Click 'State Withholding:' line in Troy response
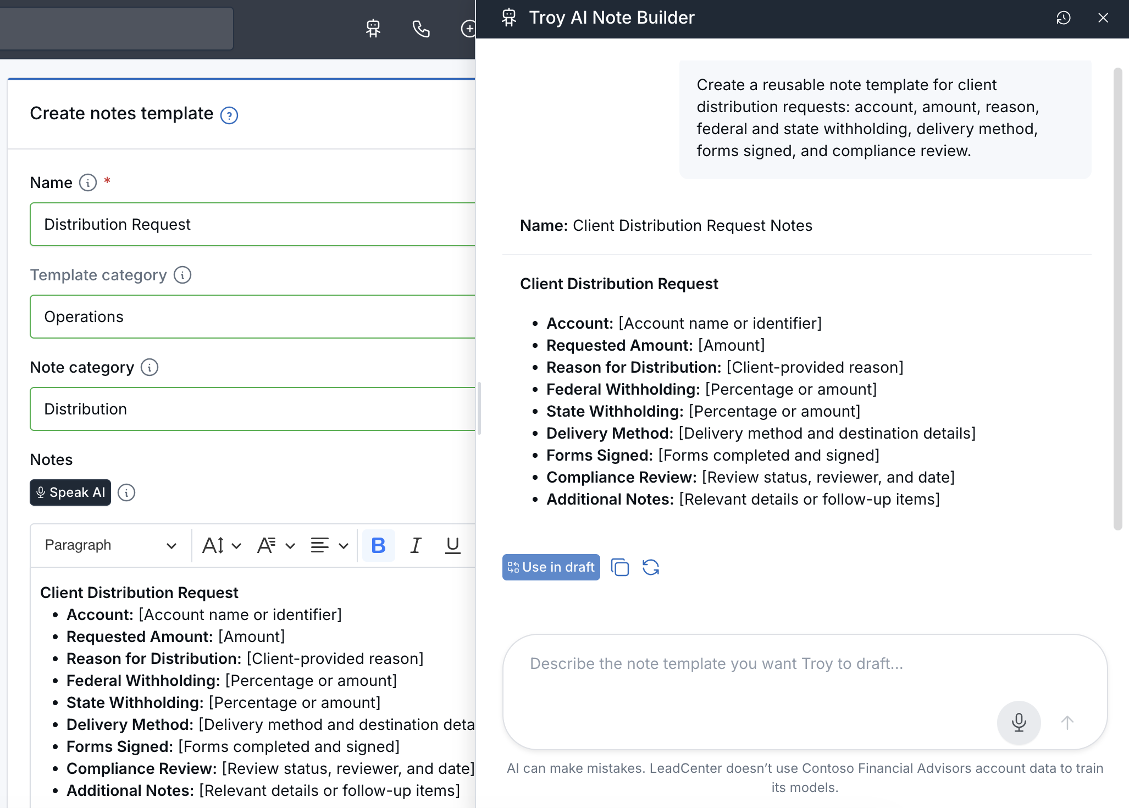Viewport: 1129px width, 808px height. click(x=703, y=411)
